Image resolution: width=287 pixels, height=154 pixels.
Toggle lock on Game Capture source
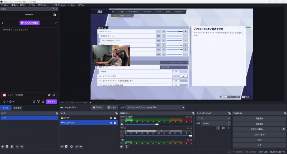click(x=115, y=123)
